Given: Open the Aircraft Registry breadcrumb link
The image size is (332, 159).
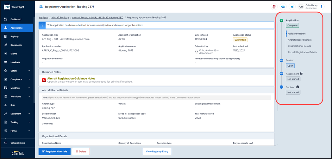Looking at the screenshot, I should [x=60, y=18].
